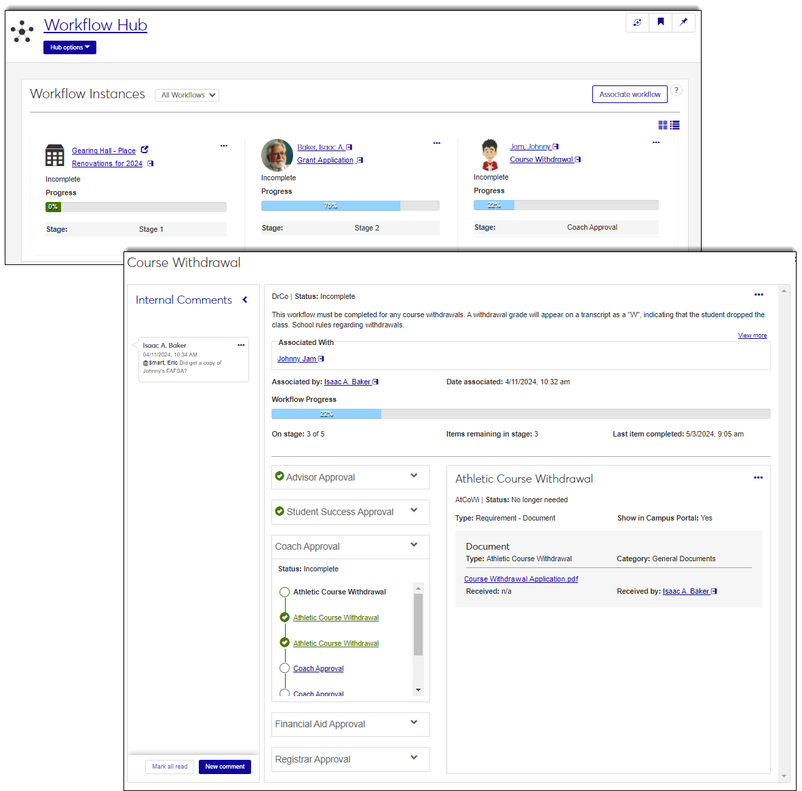Switch to list view icon
802x791 pixels.
[x=675, y=125]
